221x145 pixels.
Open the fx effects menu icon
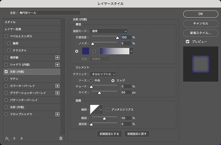pyautogui.click(x=7, y=138)
